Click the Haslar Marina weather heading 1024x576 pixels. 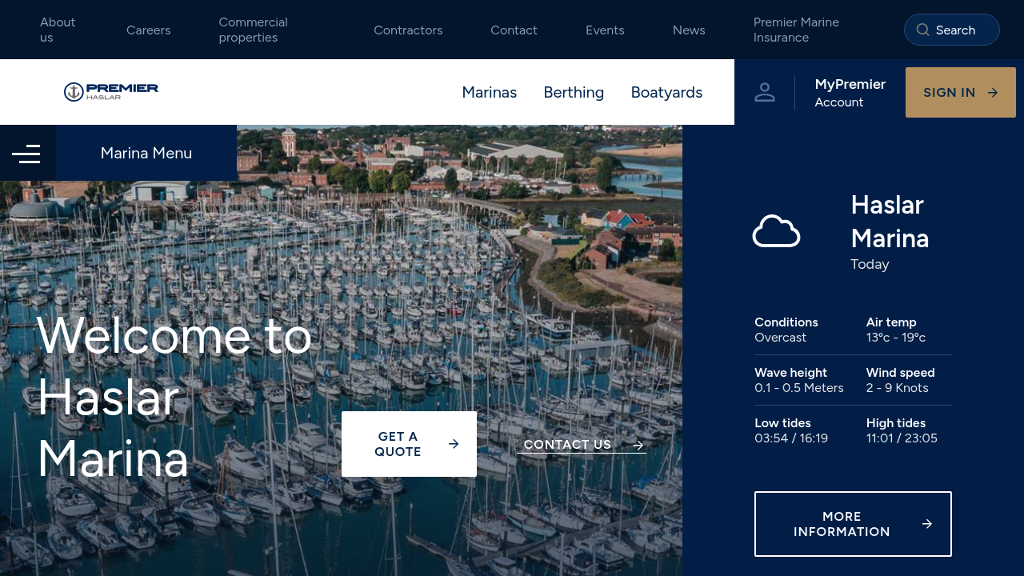click(x=890, y=222)
